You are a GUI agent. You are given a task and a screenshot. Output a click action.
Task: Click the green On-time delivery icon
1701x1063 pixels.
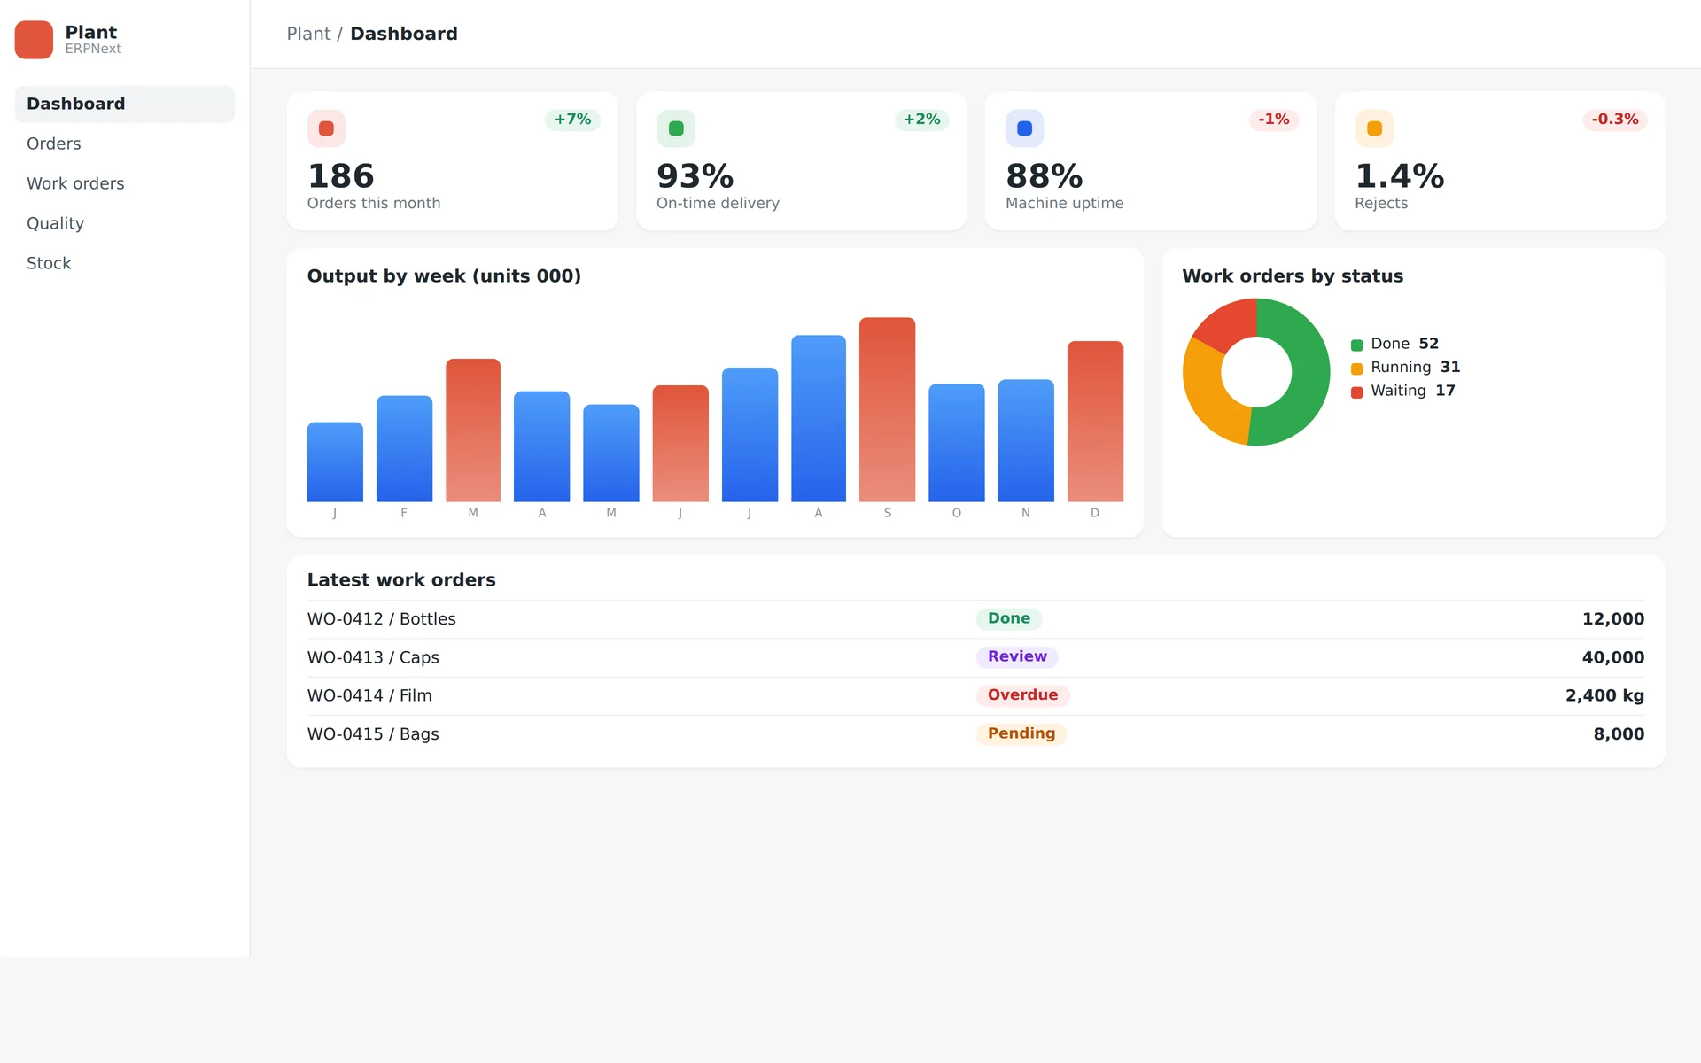click(676, 128)
